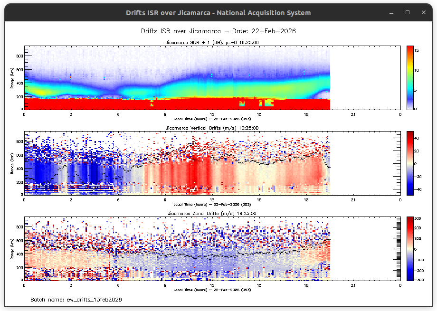Click the SNR rainbow colorbar

click(x=412, y=77)
